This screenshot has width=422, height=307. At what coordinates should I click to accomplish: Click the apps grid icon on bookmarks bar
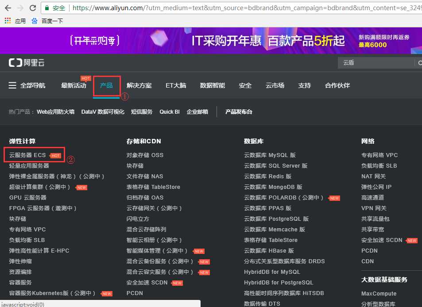[7, 20]
